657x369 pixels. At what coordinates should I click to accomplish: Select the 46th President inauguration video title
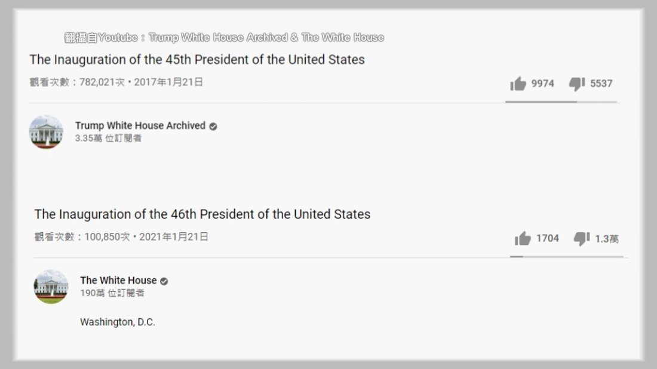click(x=202, y=214)
